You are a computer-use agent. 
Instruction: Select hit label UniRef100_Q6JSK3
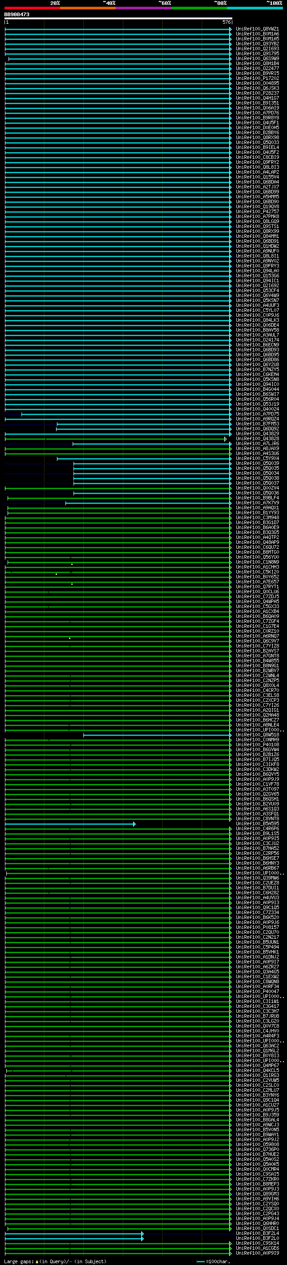(x=257, y=88)
